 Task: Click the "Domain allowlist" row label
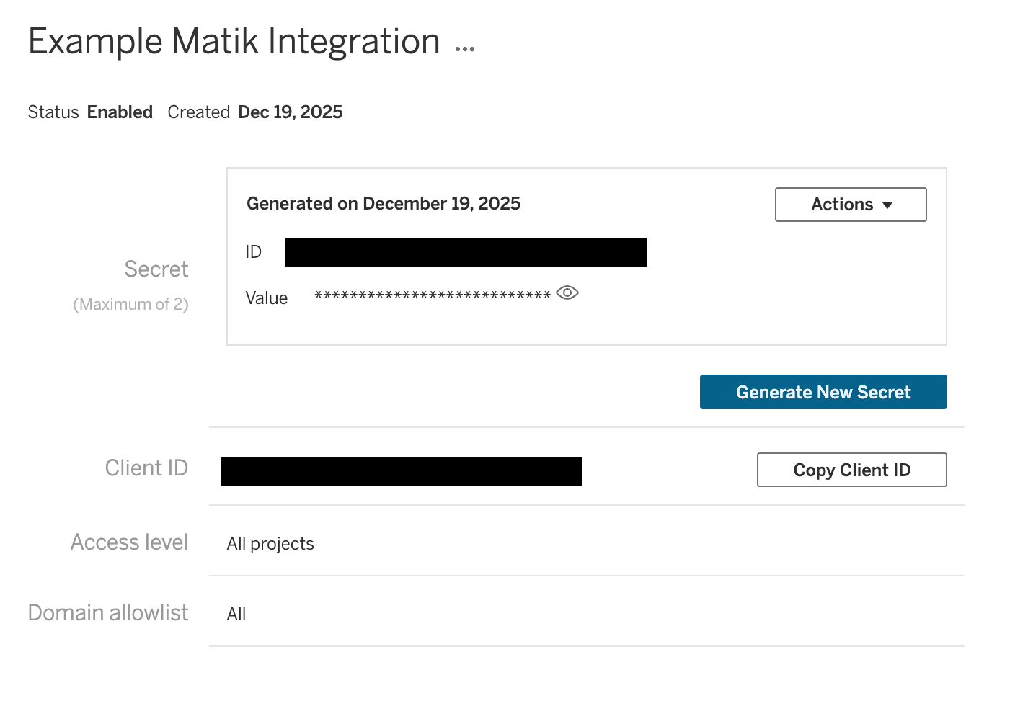pos(108,613)
